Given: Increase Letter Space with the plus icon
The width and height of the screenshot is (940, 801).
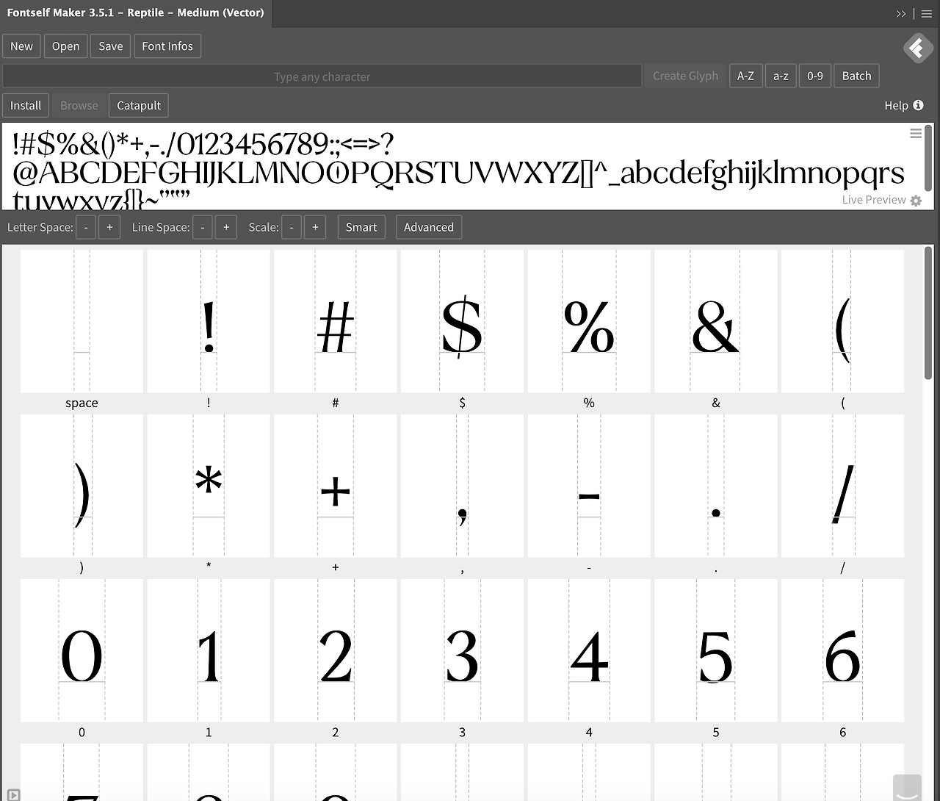Looking at the screenshot, I should click(109, 227).
